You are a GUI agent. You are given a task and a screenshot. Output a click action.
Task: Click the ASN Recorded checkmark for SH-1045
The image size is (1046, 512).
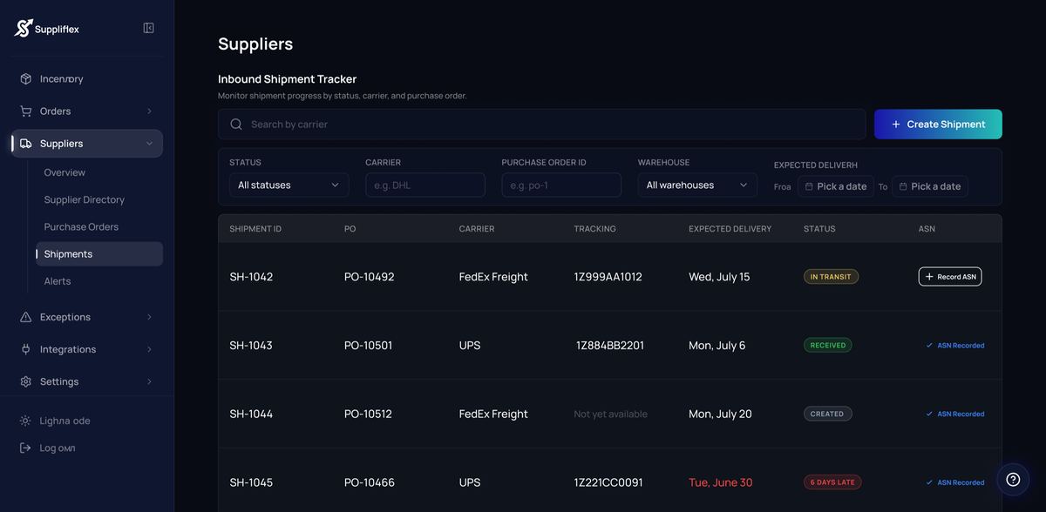click(929, 482)
